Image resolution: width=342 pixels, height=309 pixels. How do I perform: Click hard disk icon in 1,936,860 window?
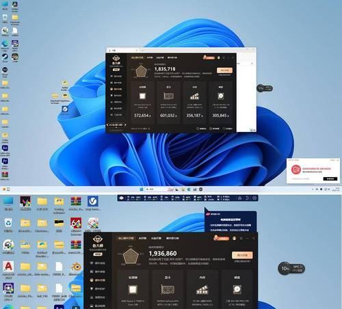click(237, 290)
